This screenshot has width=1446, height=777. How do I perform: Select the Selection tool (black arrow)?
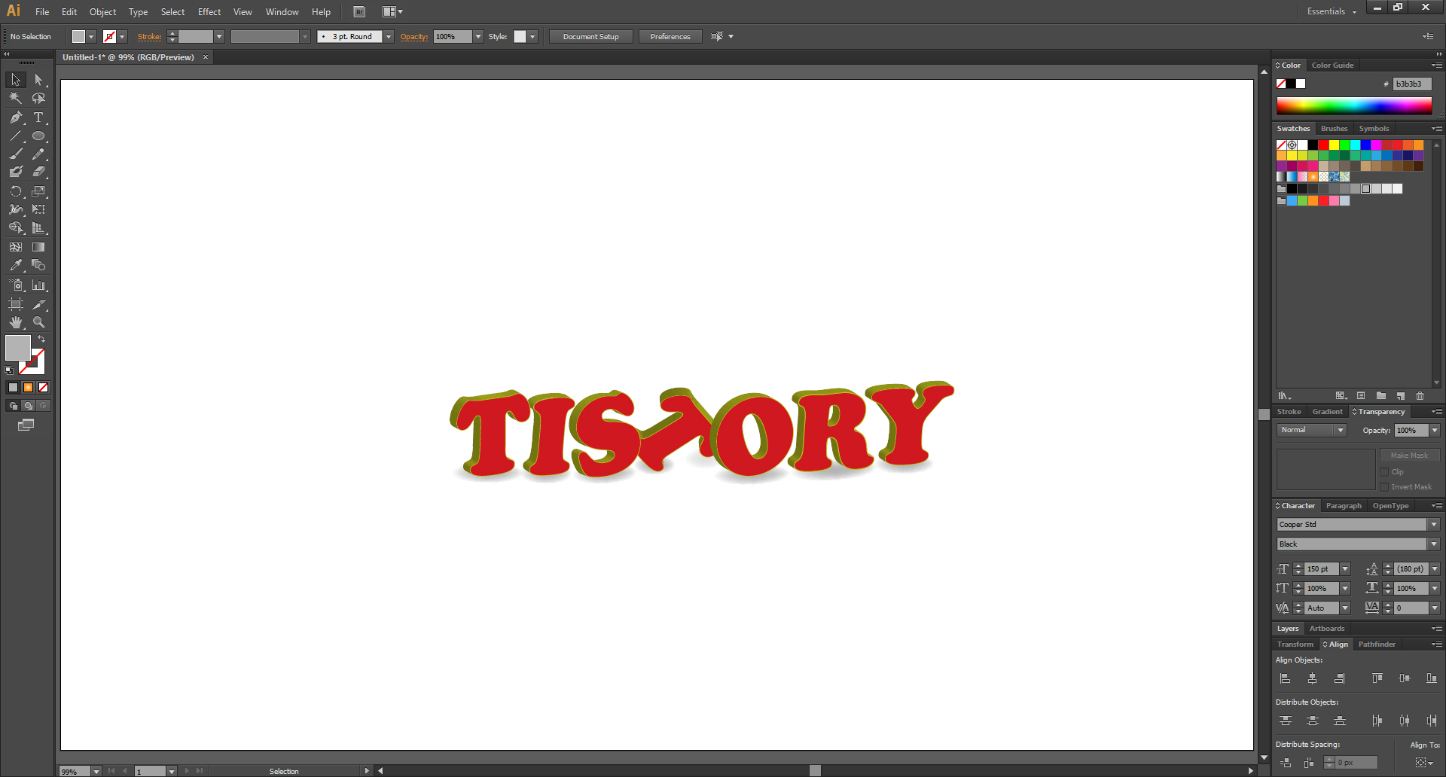tap(16, 80)
